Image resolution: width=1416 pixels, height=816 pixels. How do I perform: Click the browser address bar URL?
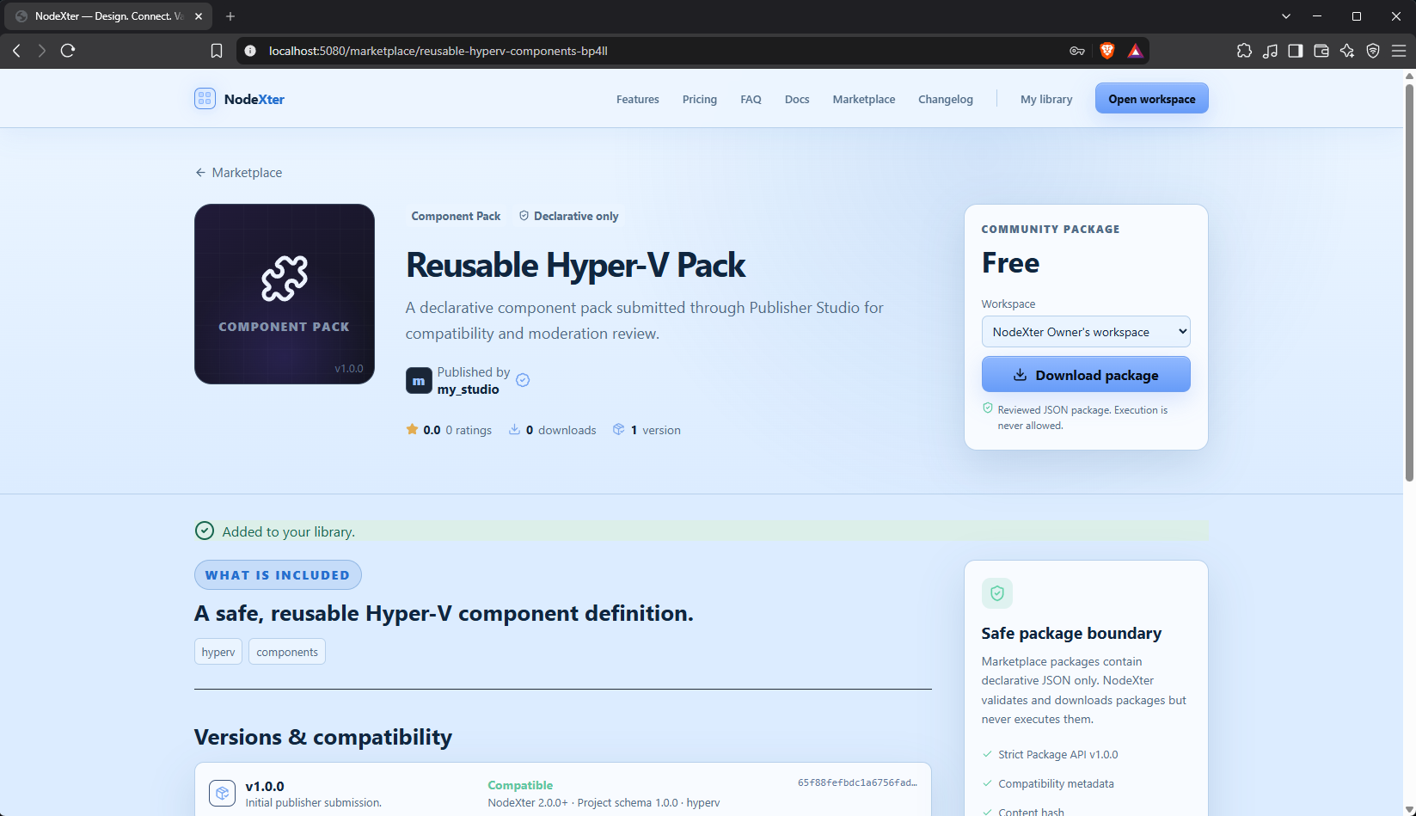pos(438,51)
